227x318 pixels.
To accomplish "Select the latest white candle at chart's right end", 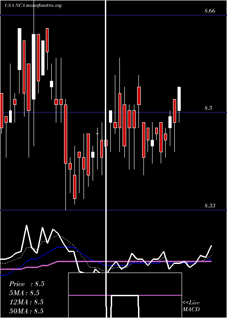I will pos(179,99).
